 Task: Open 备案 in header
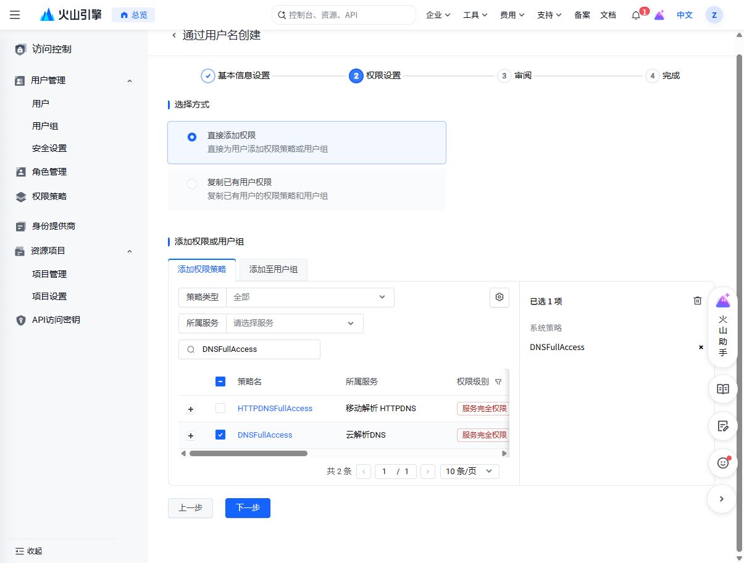pyautogui.click(x=582, y=15)
